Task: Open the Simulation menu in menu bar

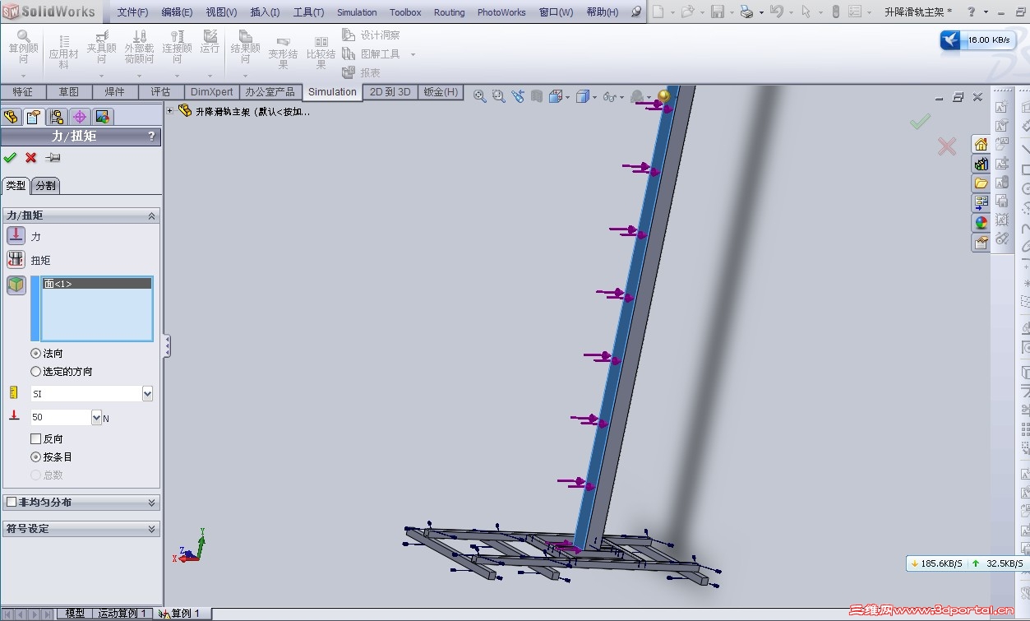Action: [357, 12]
